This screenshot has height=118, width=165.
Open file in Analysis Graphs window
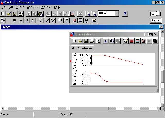[80, 41]
